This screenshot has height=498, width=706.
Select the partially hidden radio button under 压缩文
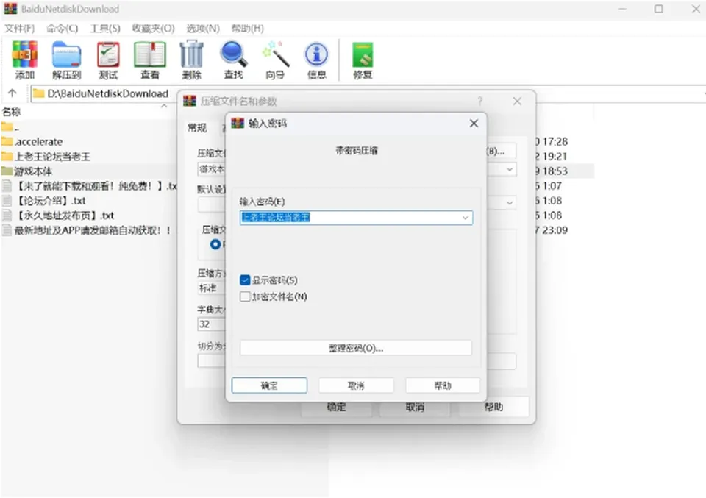click(215, 244)
